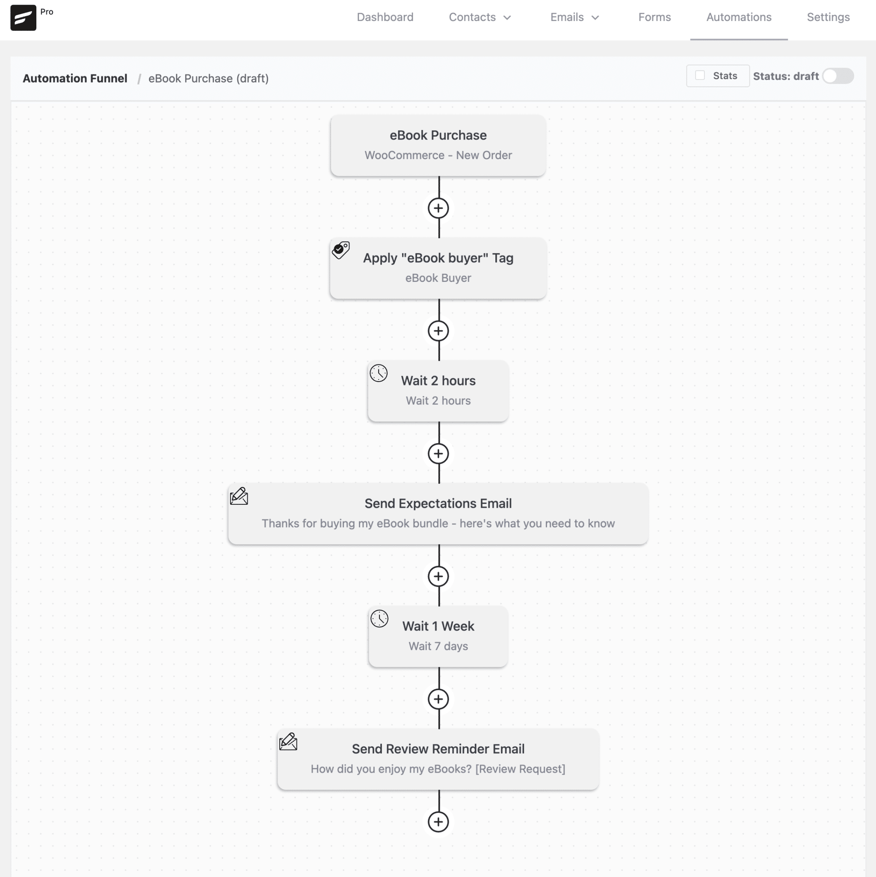Click the FluentCRM Pro logo
Viewport: 876px width, 877px height.
23,17
